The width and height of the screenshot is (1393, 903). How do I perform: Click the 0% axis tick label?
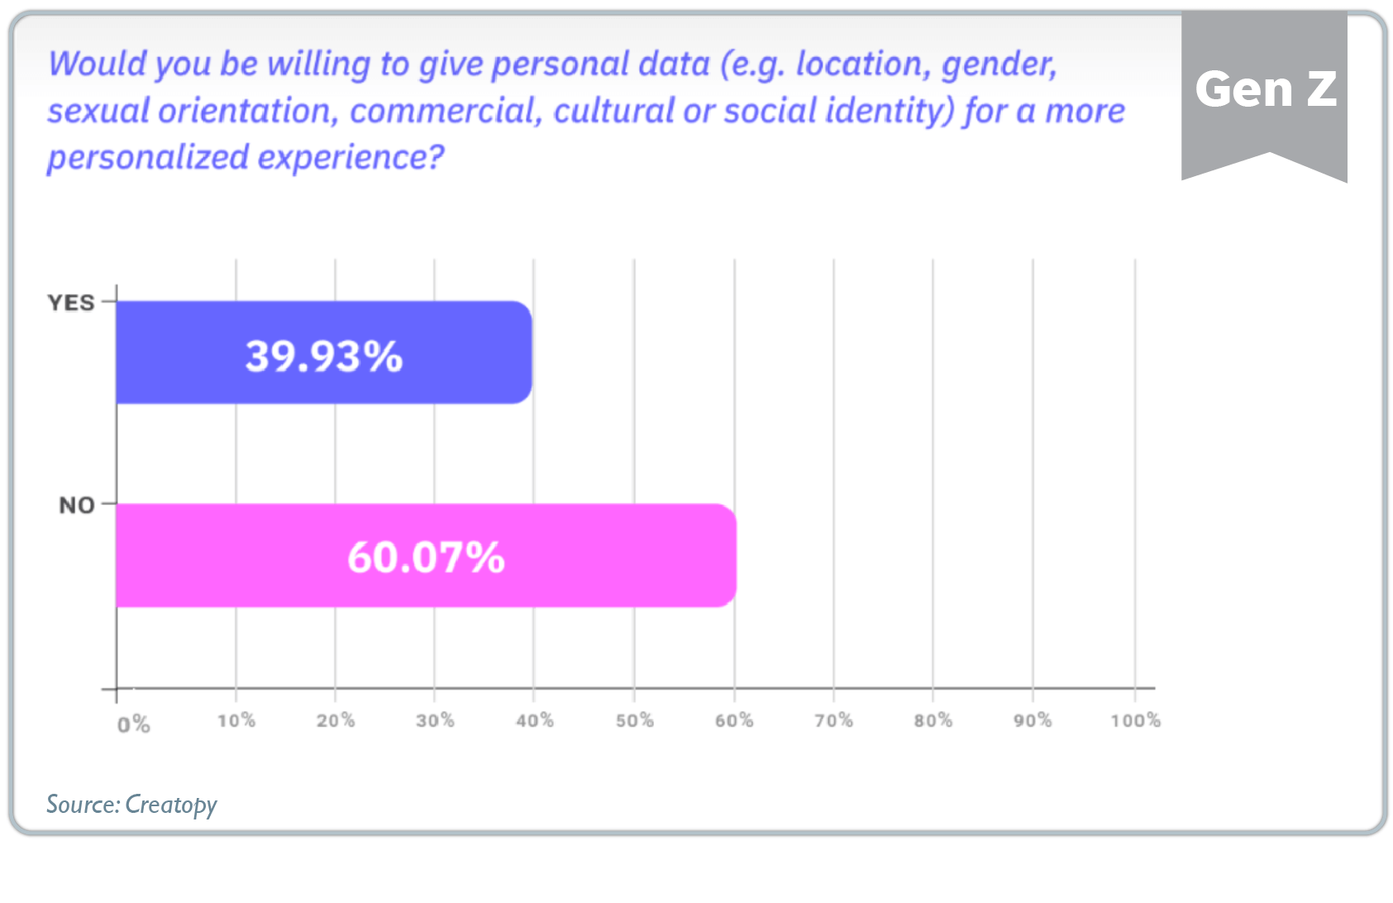(133, 725)
